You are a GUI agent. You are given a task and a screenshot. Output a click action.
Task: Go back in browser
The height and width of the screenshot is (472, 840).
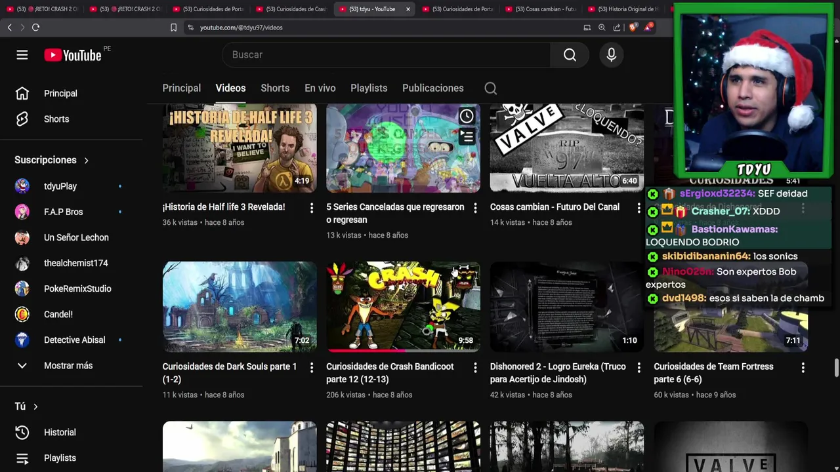tap(9, 28)
